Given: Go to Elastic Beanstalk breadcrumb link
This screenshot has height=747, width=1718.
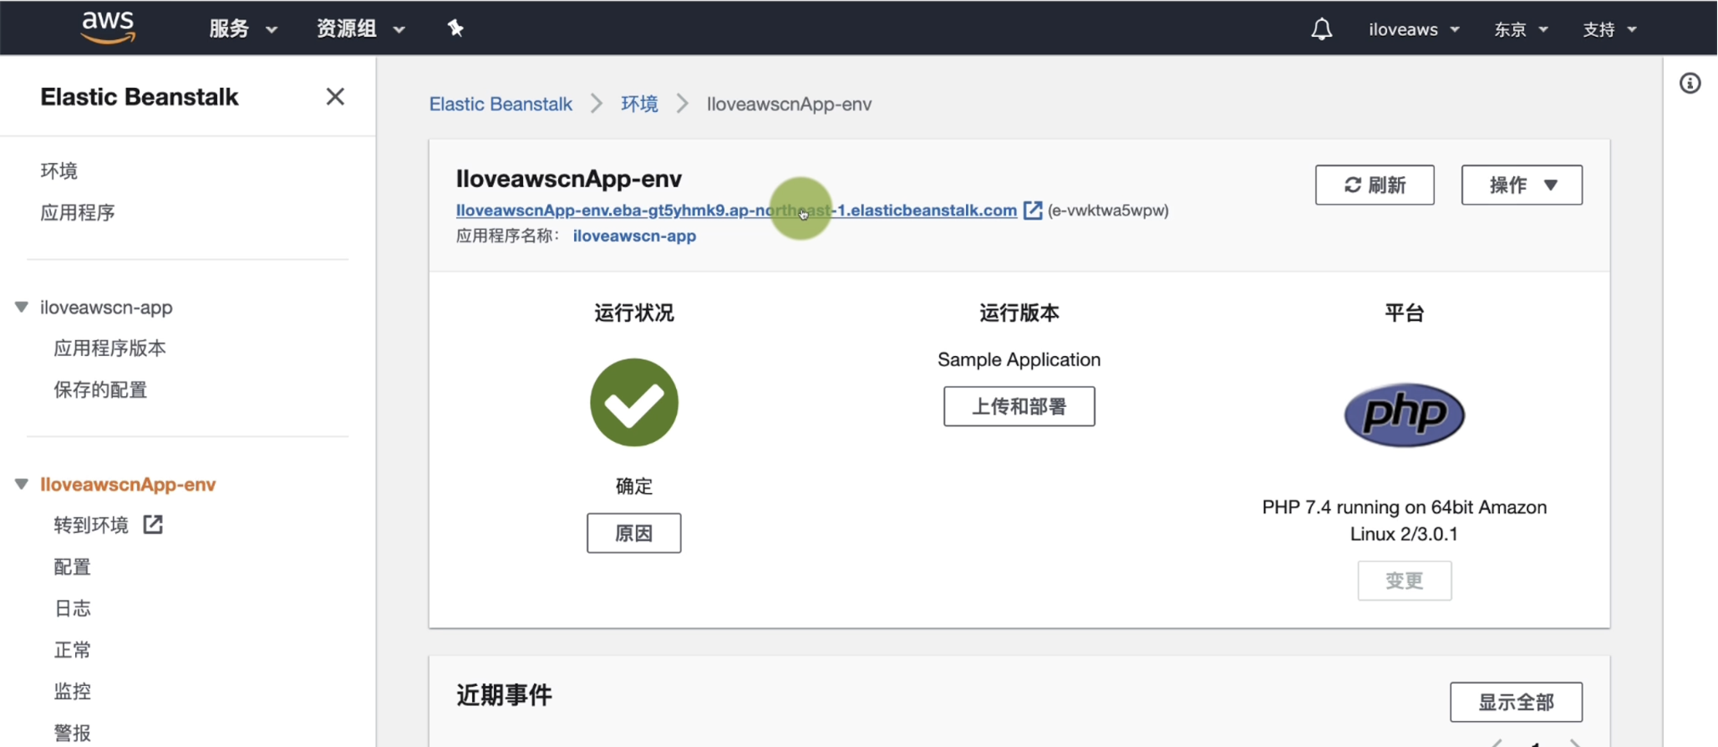Looking at the screenshot, I should pos(501,104).
